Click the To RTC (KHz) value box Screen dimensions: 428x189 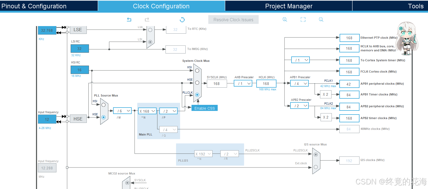(176, 30)
